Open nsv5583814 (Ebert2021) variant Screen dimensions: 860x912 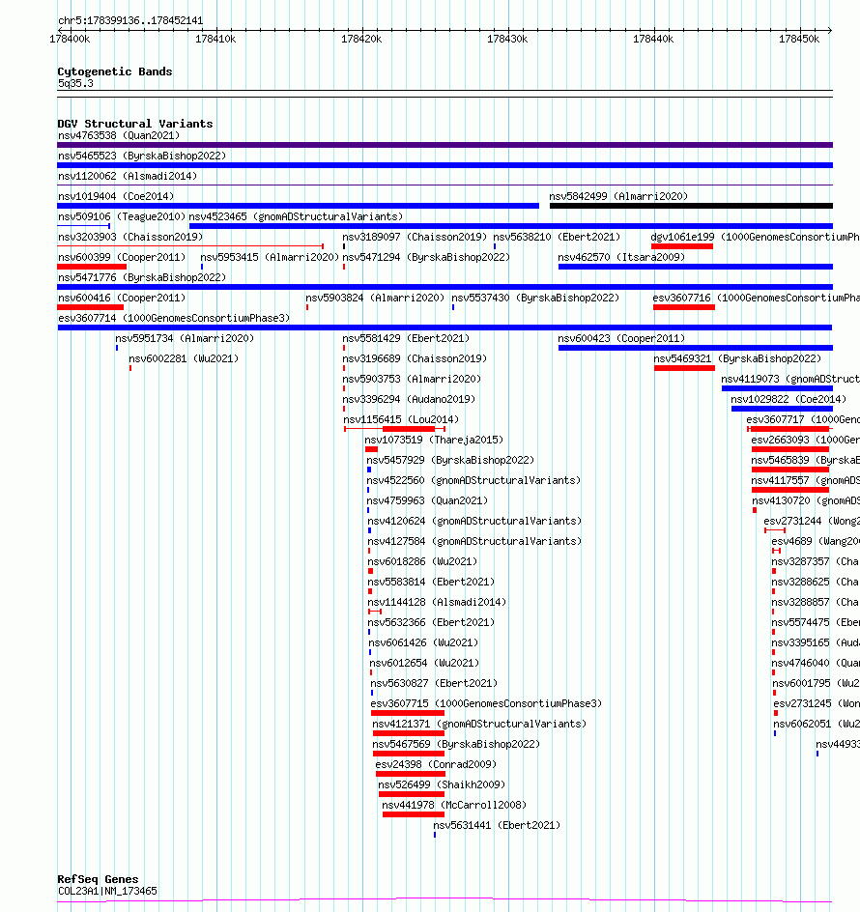click(x=431, y=583)
